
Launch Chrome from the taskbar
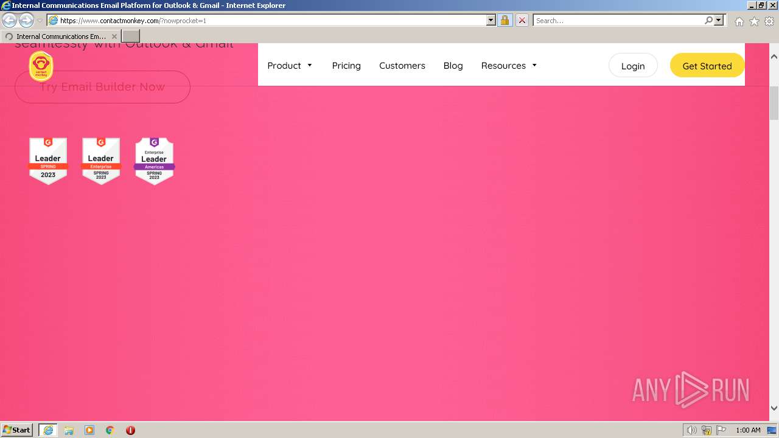pyautogui.click(x=110, y=430)
